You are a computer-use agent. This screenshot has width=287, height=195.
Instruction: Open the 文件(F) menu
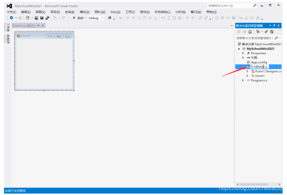click(x=11, y=12)
